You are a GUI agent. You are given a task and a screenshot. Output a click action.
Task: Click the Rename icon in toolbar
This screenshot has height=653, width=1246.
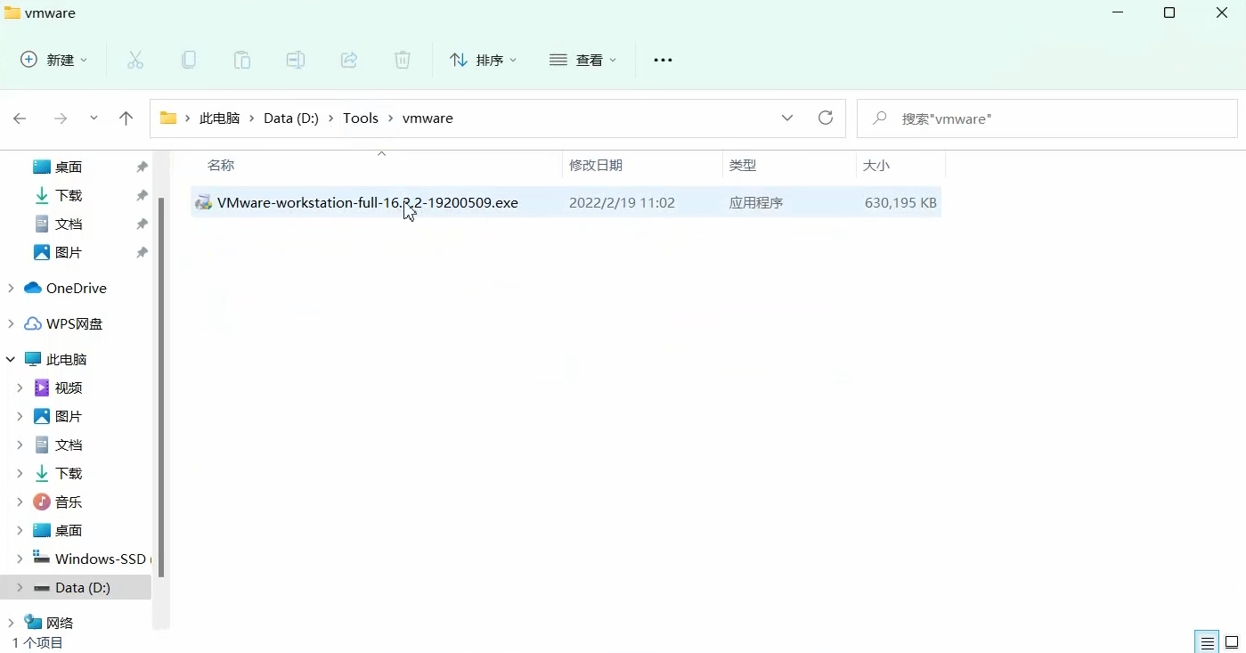296,60
